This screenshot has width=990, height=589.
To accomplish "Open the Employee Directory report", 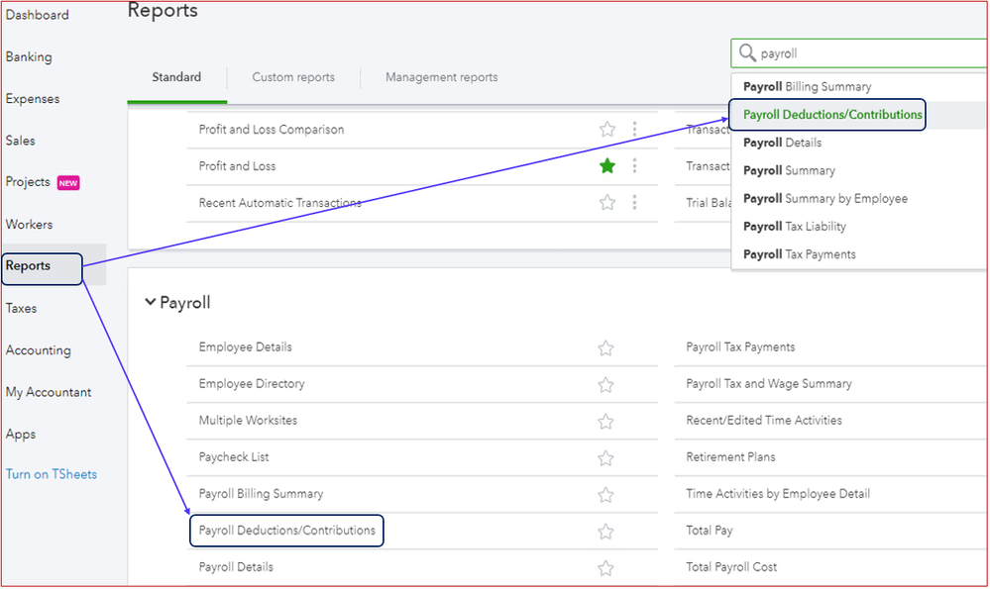I will (252, 383).
